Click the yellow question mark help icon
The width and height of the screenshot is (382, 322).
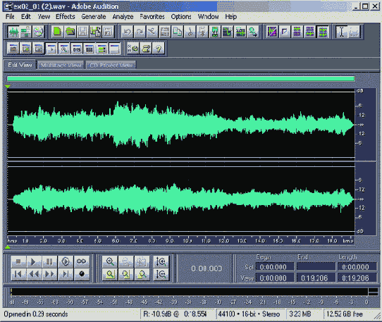[159, 49]
